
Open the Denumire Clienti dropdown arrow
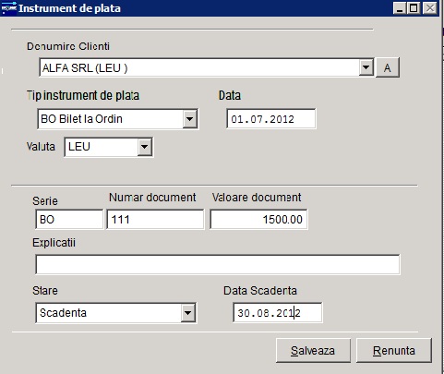pos(366,67)
